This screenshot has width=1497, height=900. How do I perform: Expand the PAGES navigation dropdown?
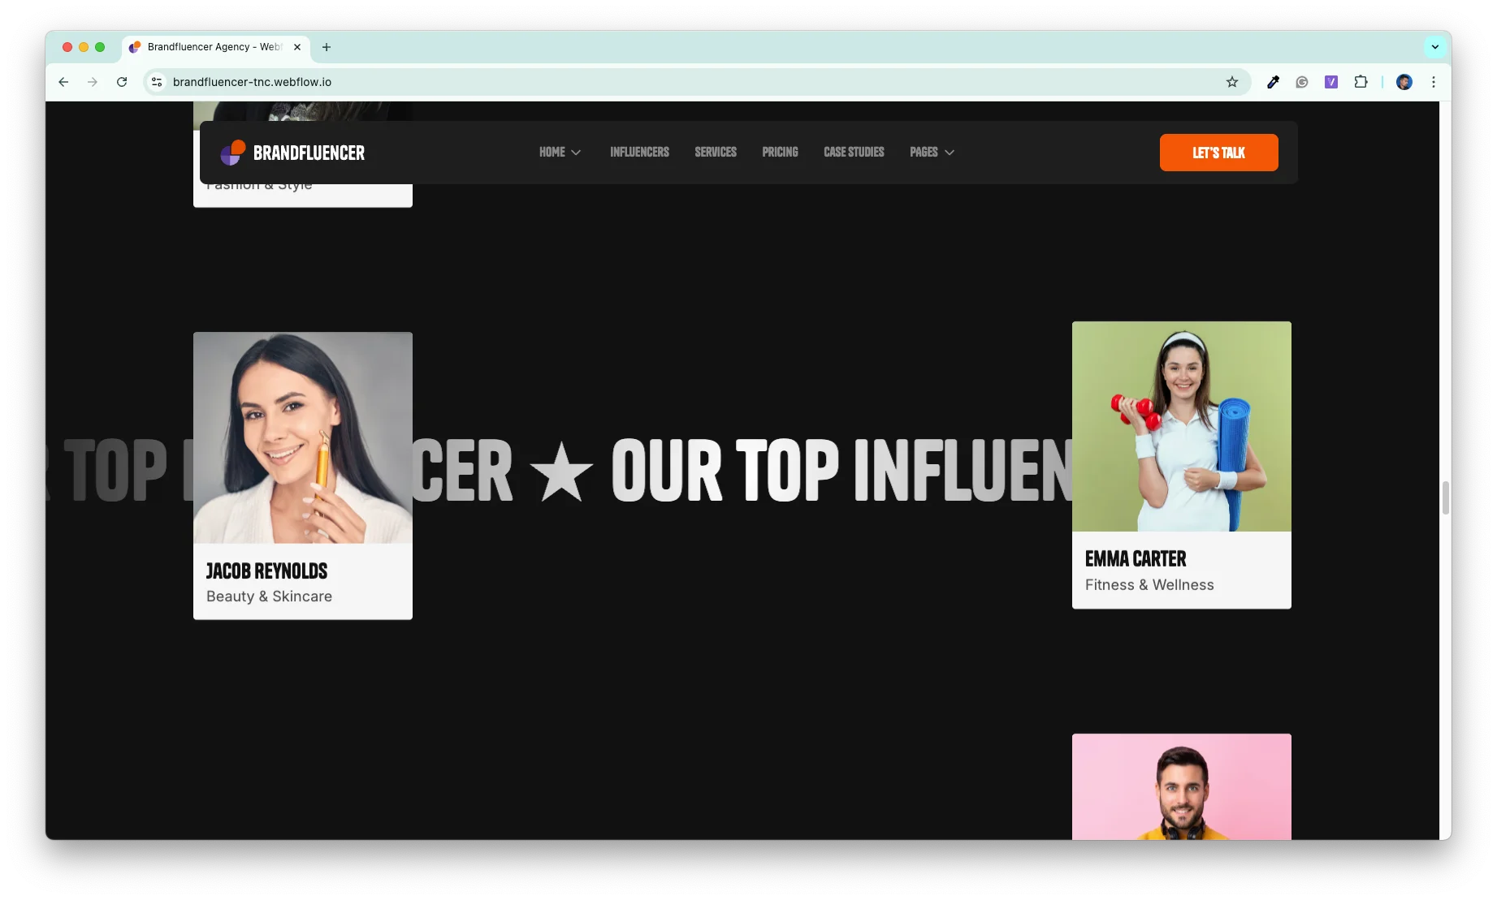click(x=931, y=153)
